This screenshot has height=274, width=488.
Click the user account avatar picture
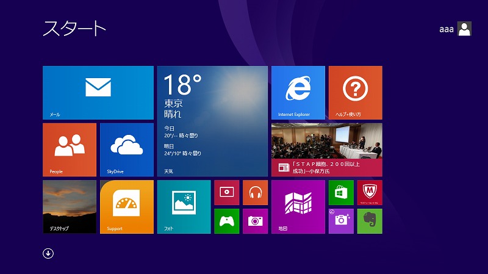pos(464,29)
